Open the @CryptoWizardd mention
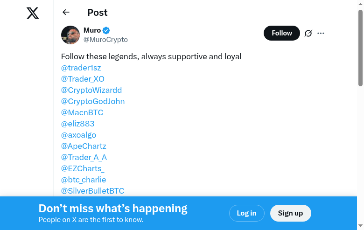Screen dimensions: 364x230 click(91, 90)
